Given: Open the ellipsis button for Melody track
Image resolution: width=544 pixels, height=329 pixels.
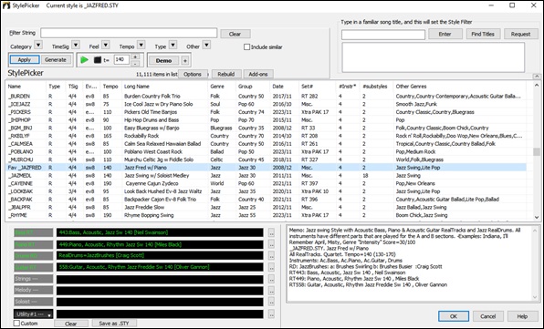Looking at the screenshot, I should tap(271, 290).
